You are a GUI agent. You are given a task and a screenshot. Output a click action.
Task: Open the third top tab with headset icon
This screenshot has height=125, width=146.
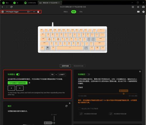(x=30, y=3)
